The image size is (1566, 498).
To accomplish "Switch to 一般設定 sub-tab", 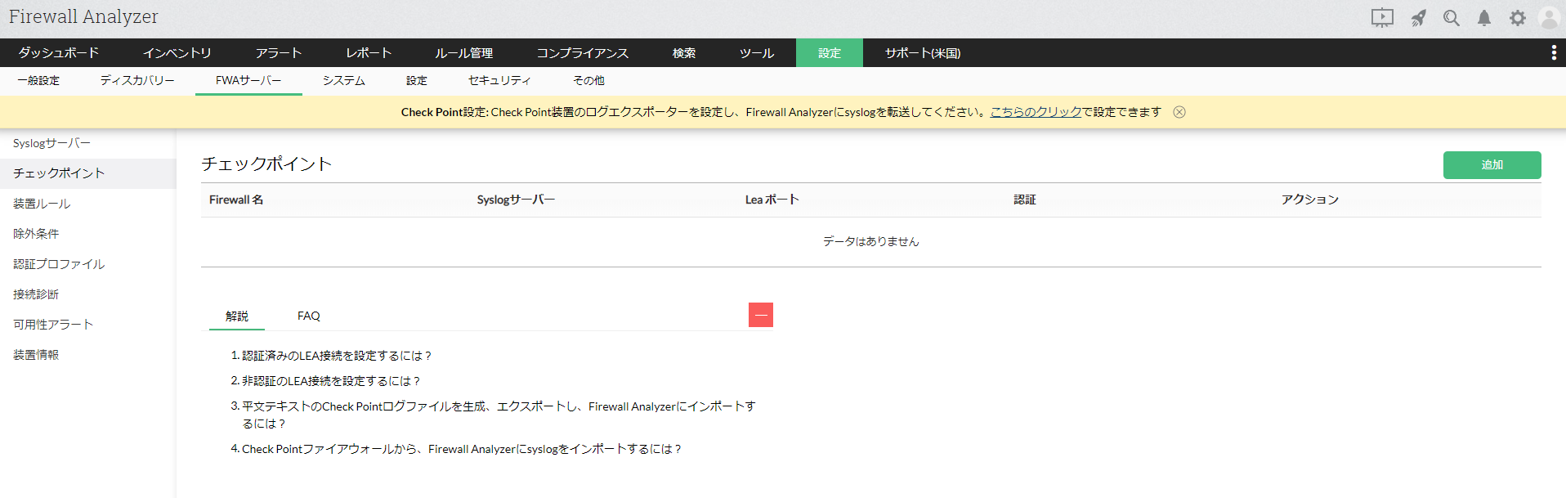I will [38, 80].
